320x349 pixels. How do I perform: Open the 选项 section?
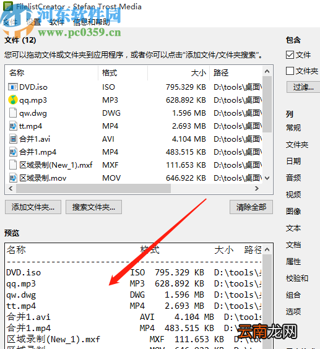tap(293, 311)
